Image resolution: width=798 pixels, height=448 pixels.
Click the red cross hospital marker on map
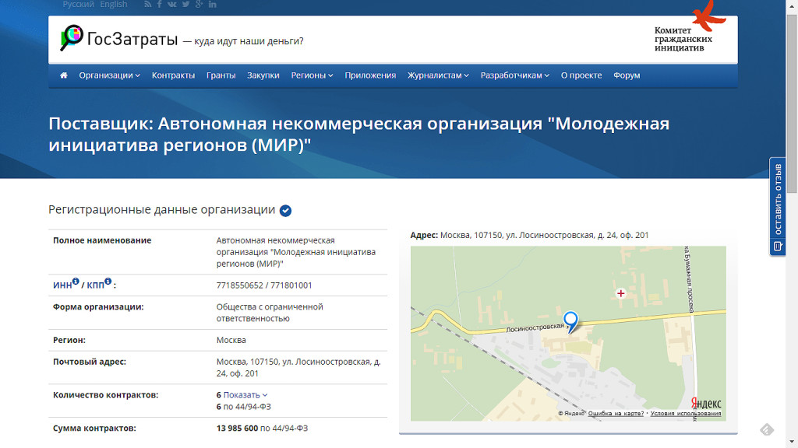621,293
